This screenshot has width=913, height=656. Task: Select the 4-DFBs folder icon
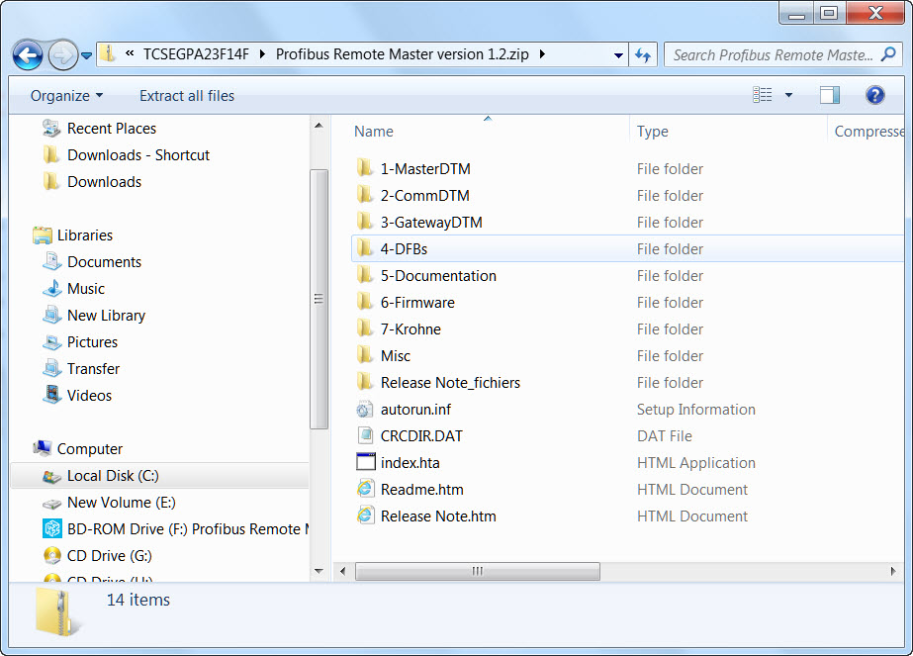(x=364, y=248)
